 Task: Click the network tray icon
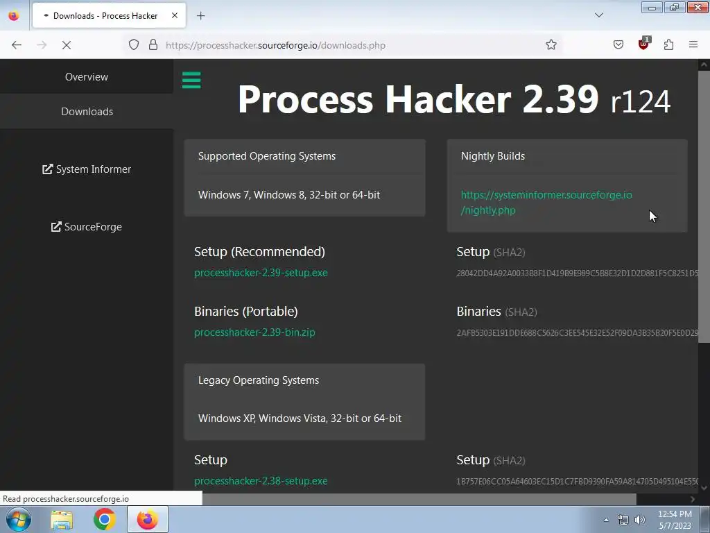coord(623,520)
